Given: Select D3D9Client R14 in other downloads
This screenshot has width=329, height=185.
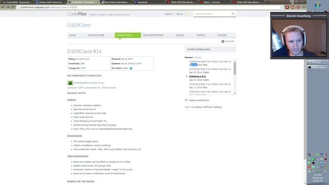Looking at the screenshot, I should pos(197,77).
